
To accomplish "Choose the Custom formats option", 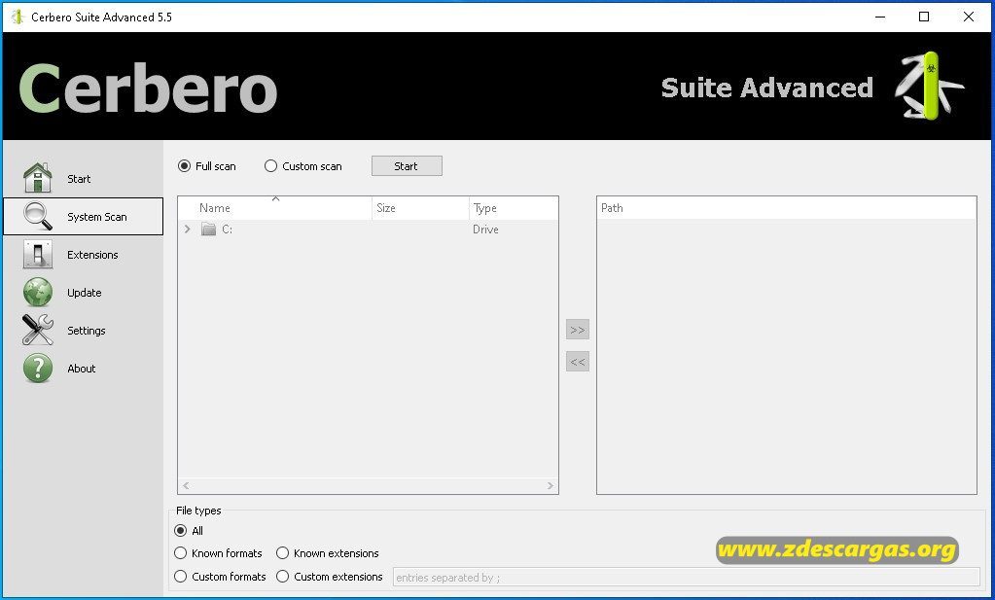I will [x=180, y=577].
